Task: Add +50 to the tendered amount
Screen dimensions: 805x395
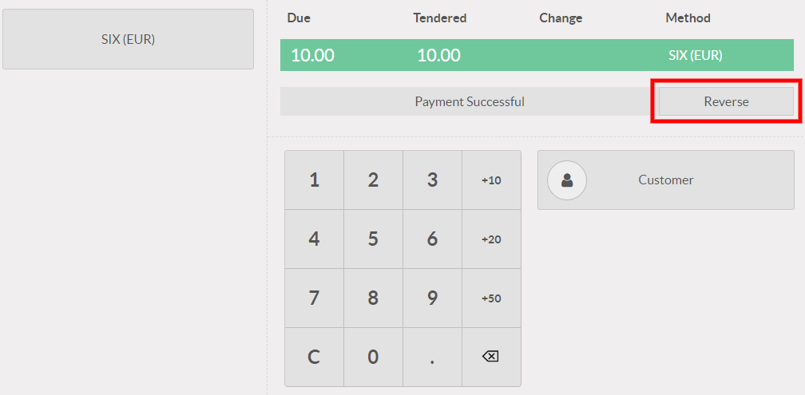Action: [491, 298]
